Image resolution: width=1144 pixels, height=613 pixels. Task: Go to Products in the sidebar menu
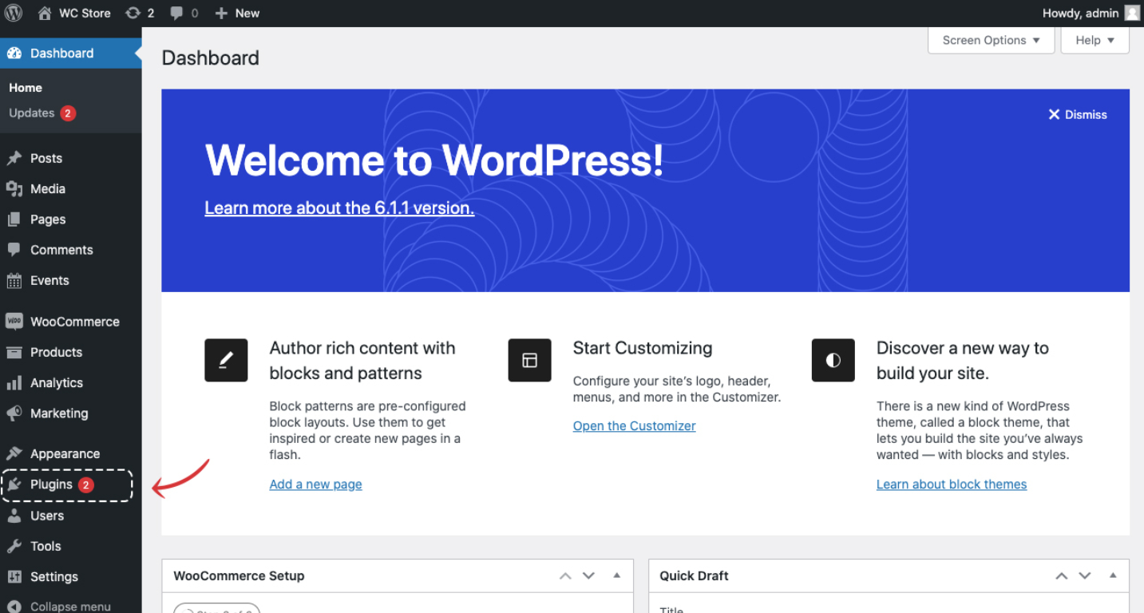[56, 352]
